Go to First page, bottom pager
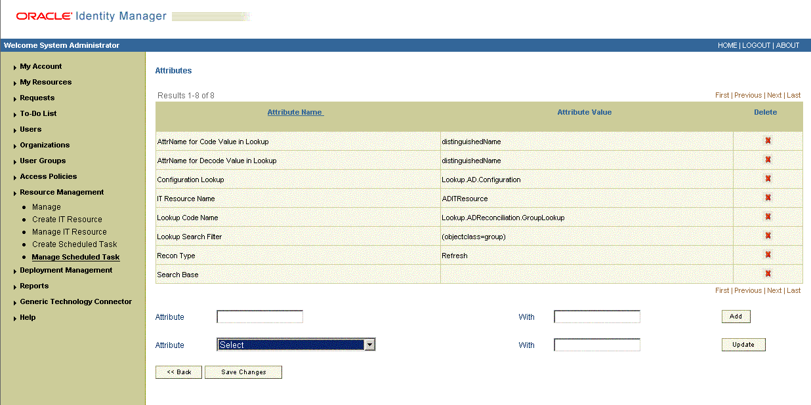 pyautogui.click(x=722, y=290)
